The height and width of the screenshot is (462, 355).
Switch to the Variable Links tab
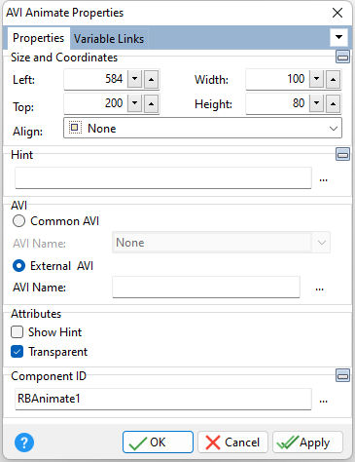tap(109, 39)
